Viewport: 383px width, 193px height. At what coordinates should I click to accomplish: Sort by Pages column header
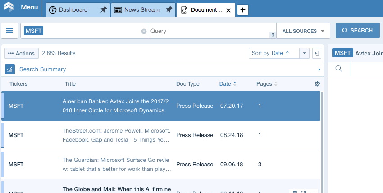pos(267,84)
